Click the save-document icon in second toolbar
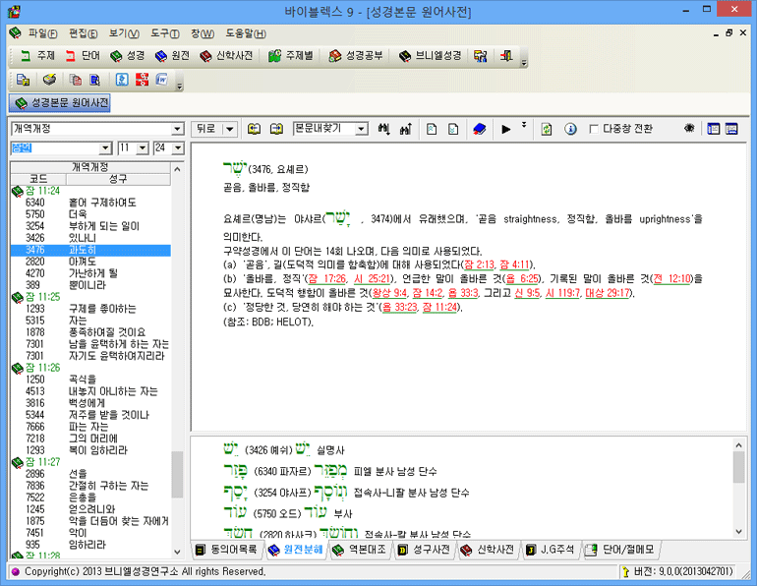 coord(24,80)
